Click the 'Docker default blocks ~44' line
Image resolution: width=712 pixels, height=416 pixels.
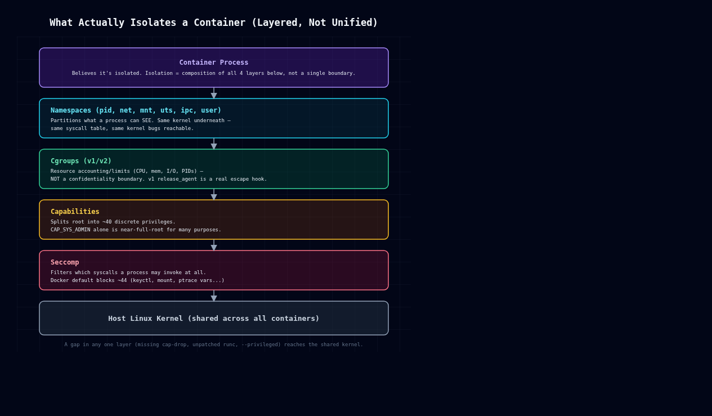click(x=137, y=280)
